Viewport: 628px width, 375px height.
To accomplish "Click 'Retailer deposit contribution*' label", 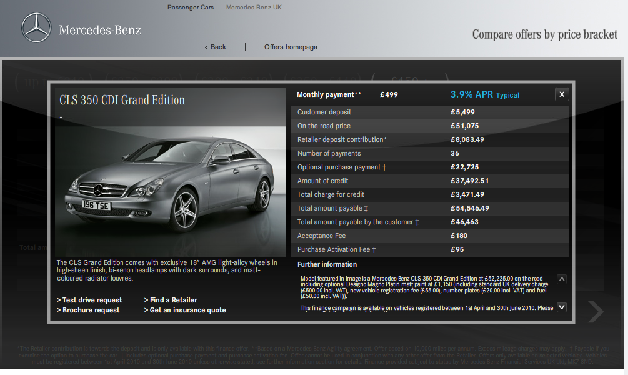I will 342,139.
